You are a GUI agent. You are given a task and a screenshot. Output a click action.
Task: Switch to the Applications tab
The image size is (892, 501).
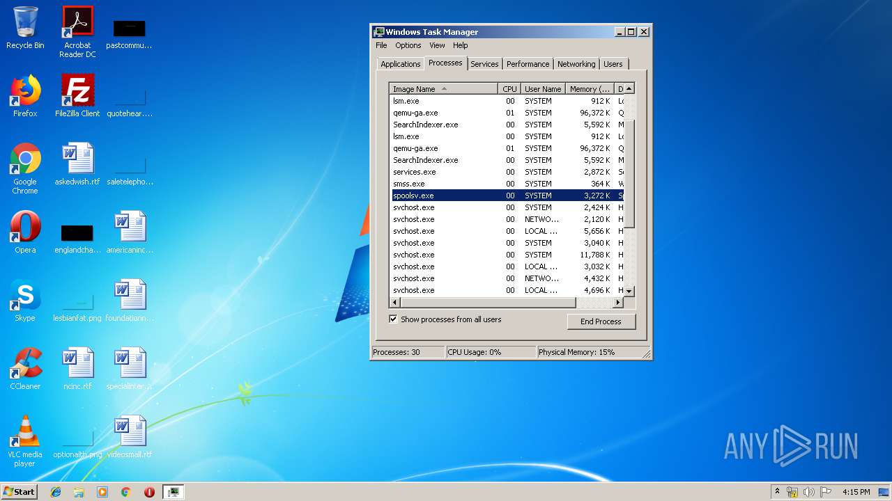click(x=401, y=64)
